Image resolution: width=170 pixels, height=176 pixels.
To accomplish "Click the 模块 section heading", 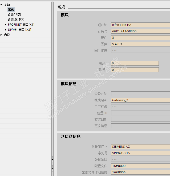I will [x=65, y=15].
